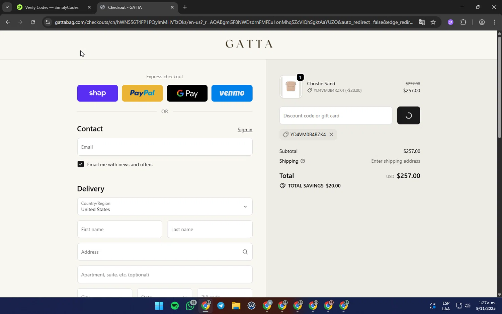Open the tab search dropdown arrow
502x314 pixels.
7,7
